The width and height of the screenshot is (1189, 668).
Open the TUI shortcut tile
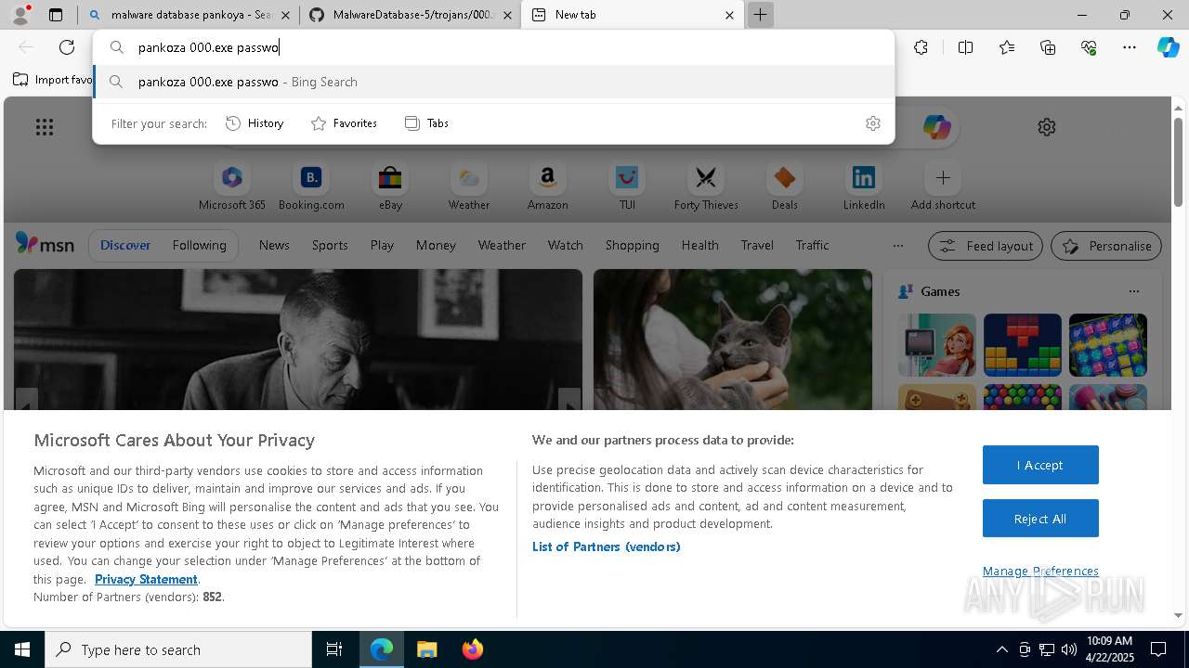(x=627, y=186)
